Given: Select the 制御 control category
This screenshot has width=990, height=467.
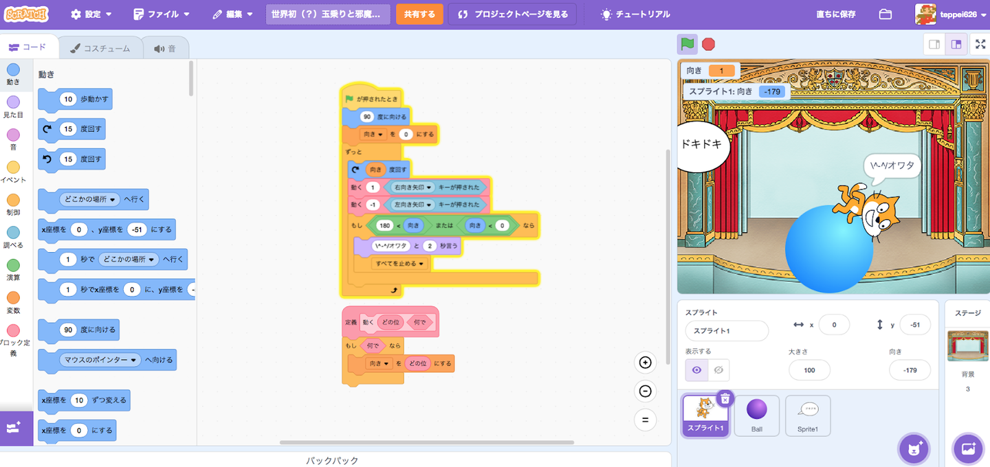Looking at the screenshot, I should pos(13,205).
